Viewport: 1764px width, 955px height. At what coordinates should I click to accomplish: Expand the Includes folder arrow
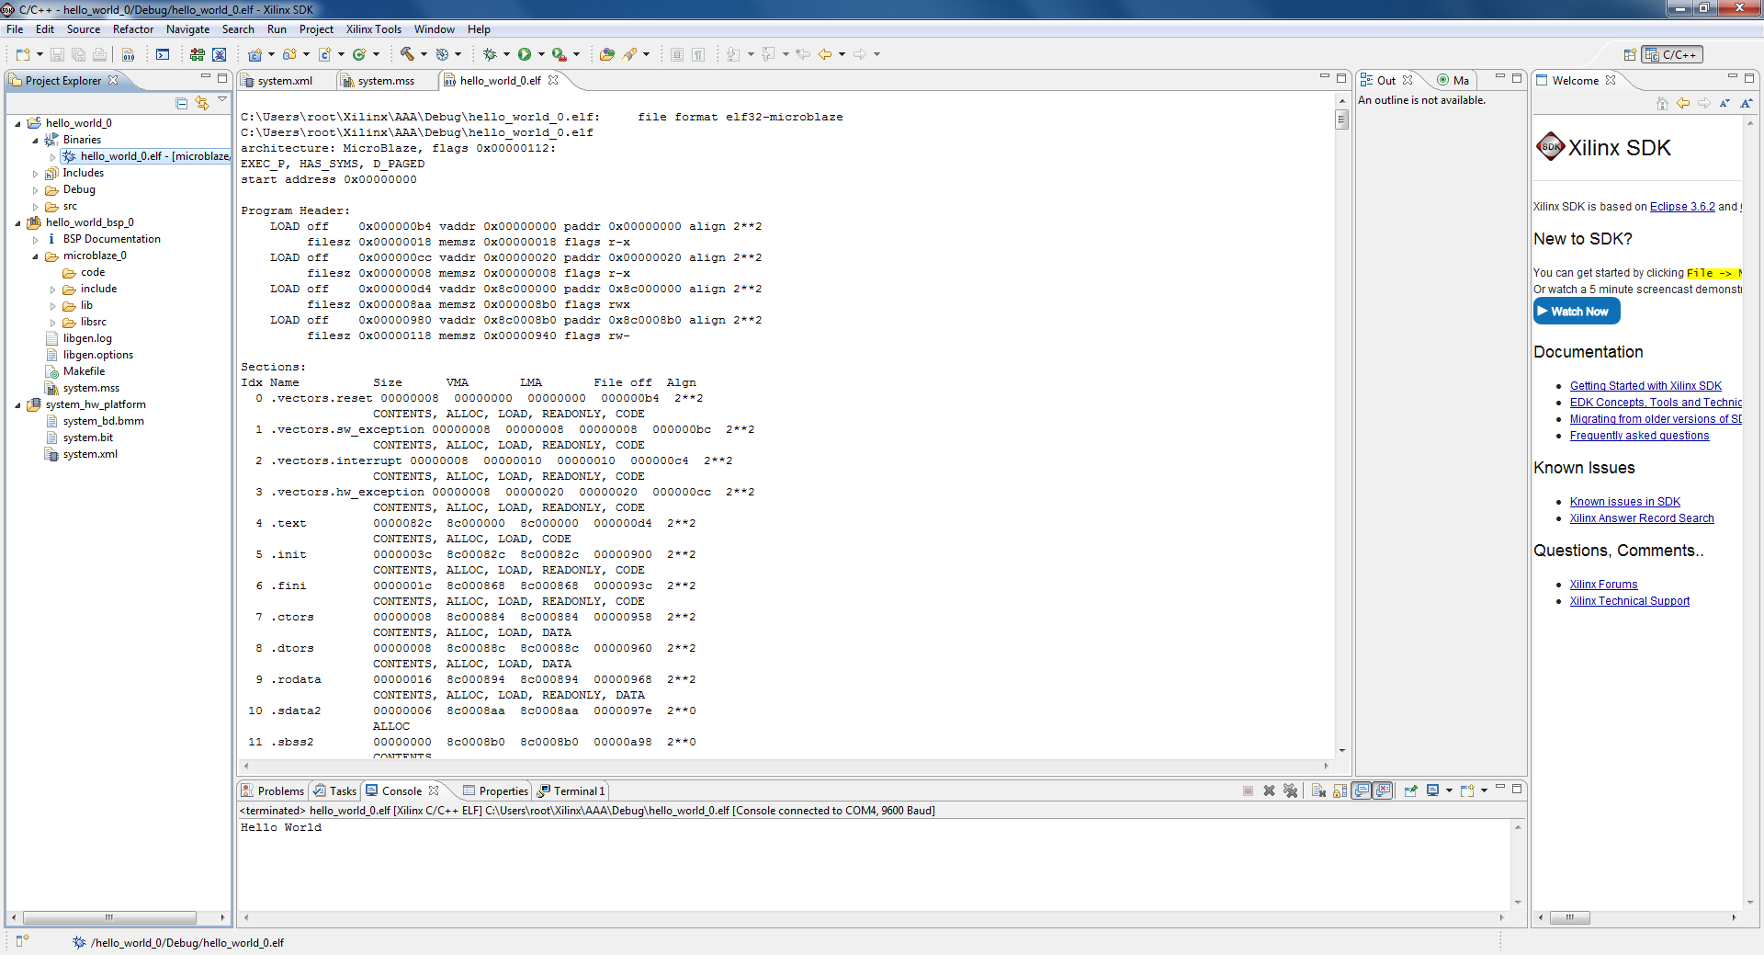click(35, 173)
